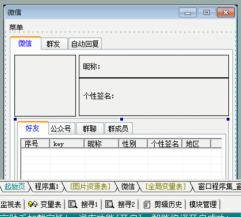241x217 pixels.
Task: Open the [全局变量表] document tab
Action: tap(166, 186)
